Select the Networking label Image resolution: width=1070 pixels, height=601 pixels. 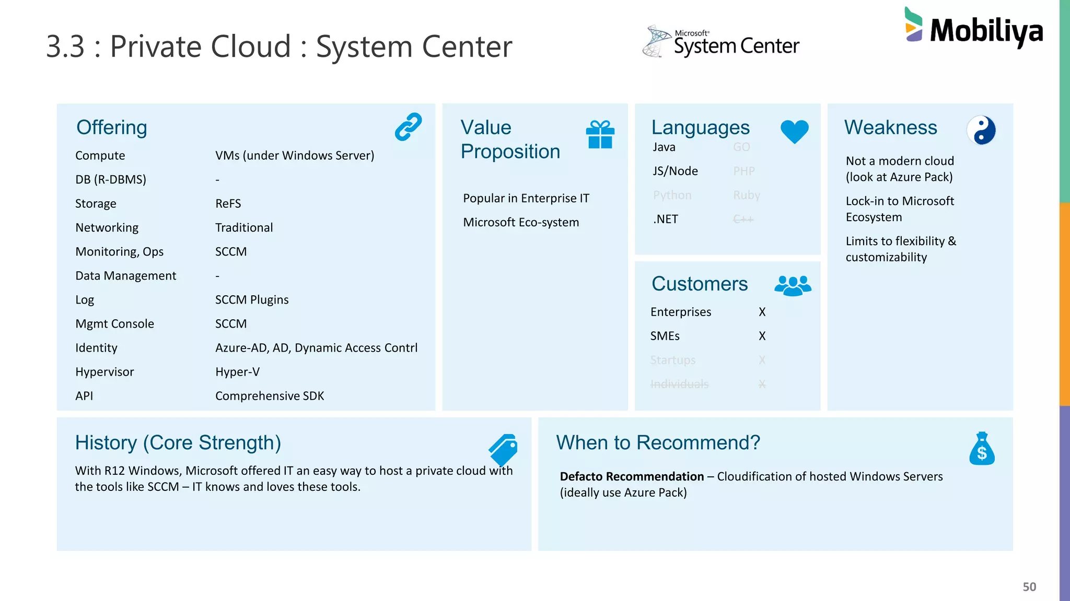(x=107, y=227)
